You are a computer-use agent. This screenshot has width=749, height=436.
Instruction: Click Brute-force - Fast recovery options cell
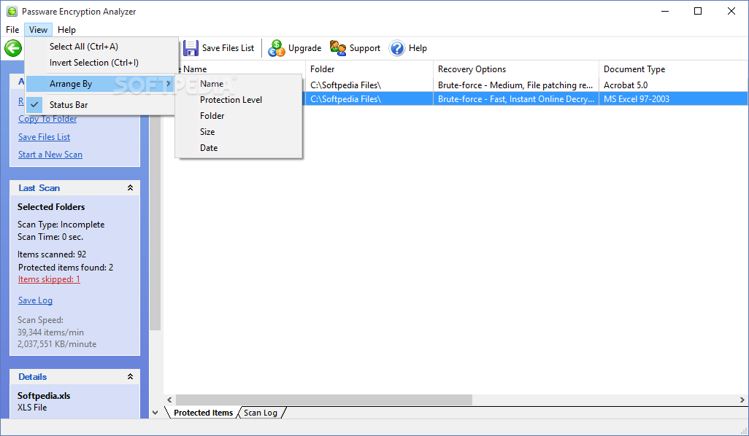[x=516, y=99]
